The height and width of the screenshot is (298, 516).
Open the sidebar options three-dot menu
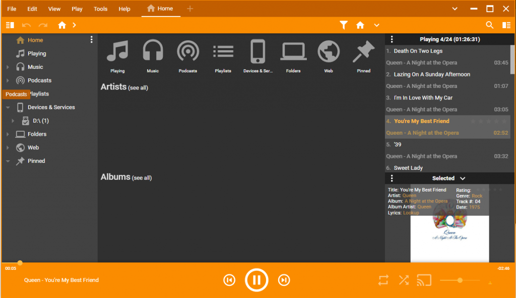pyautogui.click(x=92, y=40)
